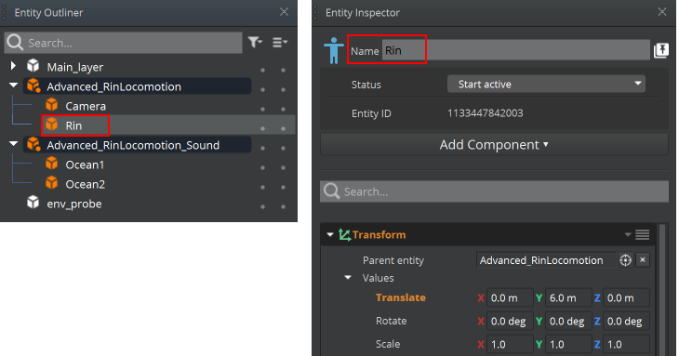The image size is (679, 356).
Task: Toggle lock dot for Main_layer
Action: 283,70
